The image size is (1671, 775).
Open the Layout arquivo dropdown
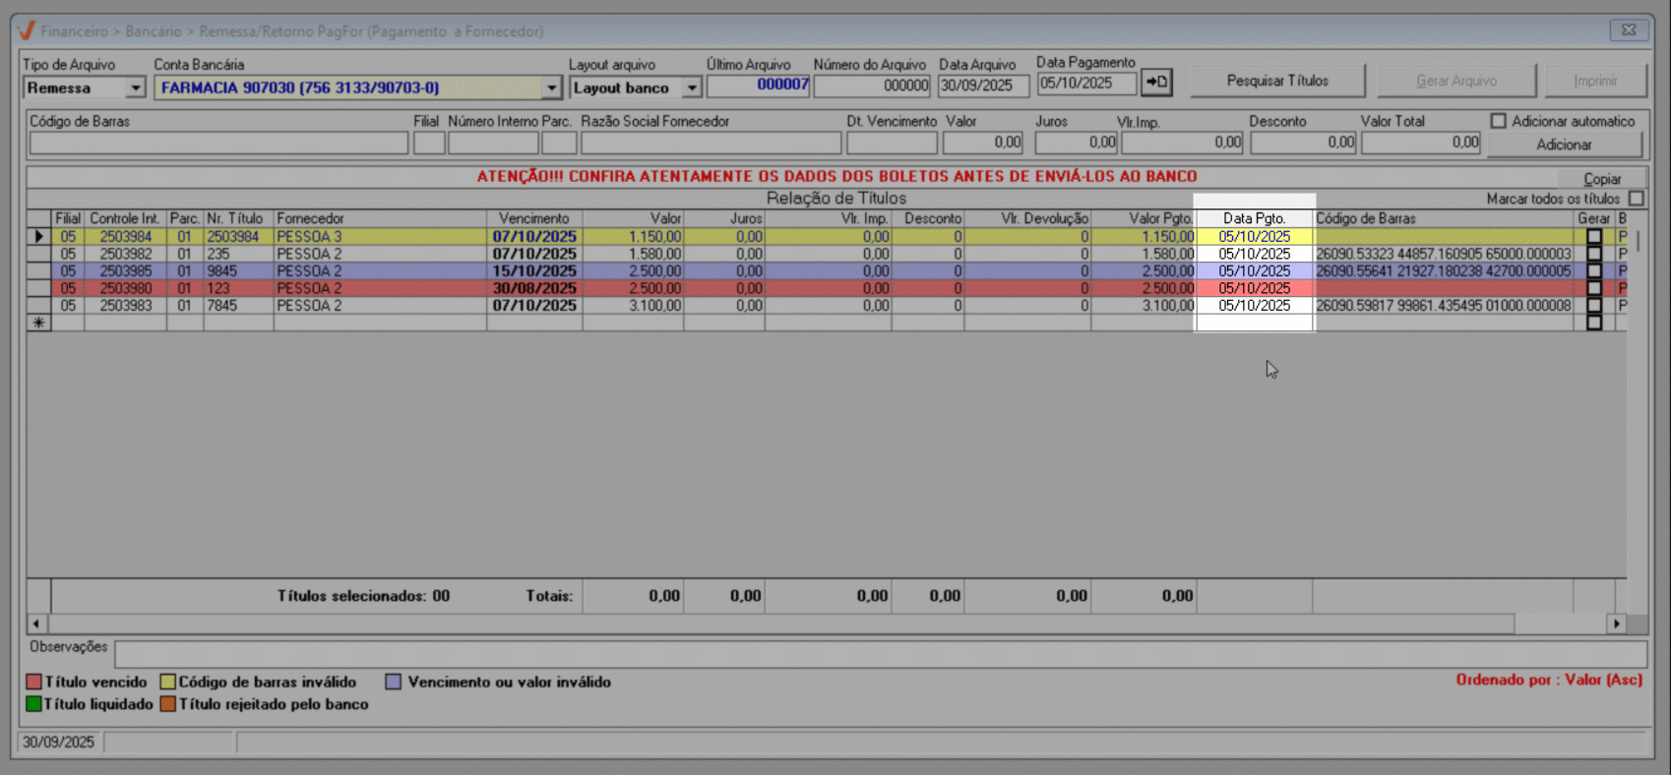tap(692, 88)
